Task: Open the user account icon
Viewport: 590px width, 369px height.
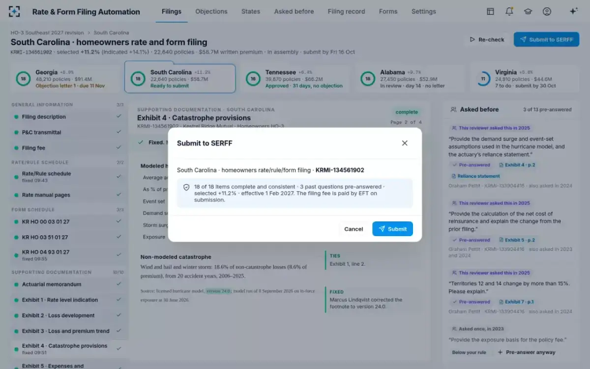Action: 547,11
